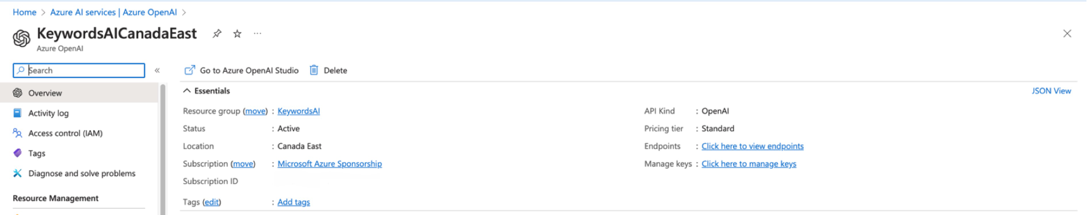
Task: Click into the sidebar Search field
Action: (x=79, y=70)
